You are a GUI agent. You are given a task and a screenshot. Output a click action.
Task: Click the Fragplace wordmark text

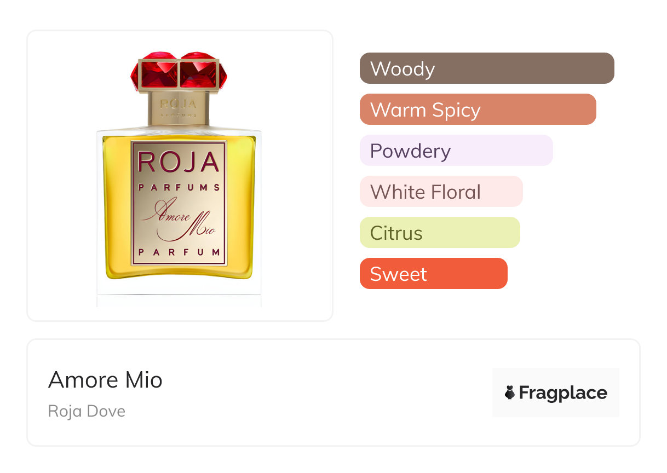[563, 393]
